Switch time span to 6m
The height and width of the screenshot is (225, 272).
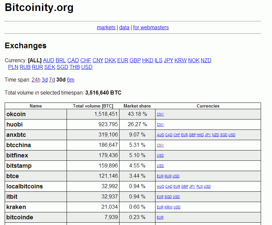click(x=71, y=80)
